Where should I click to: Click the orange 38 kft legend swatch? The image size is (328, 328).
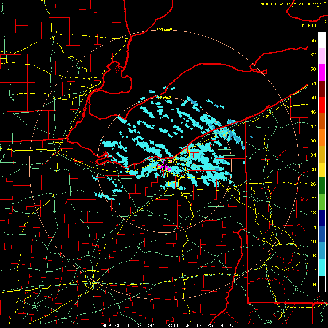[x=322, y=137]
